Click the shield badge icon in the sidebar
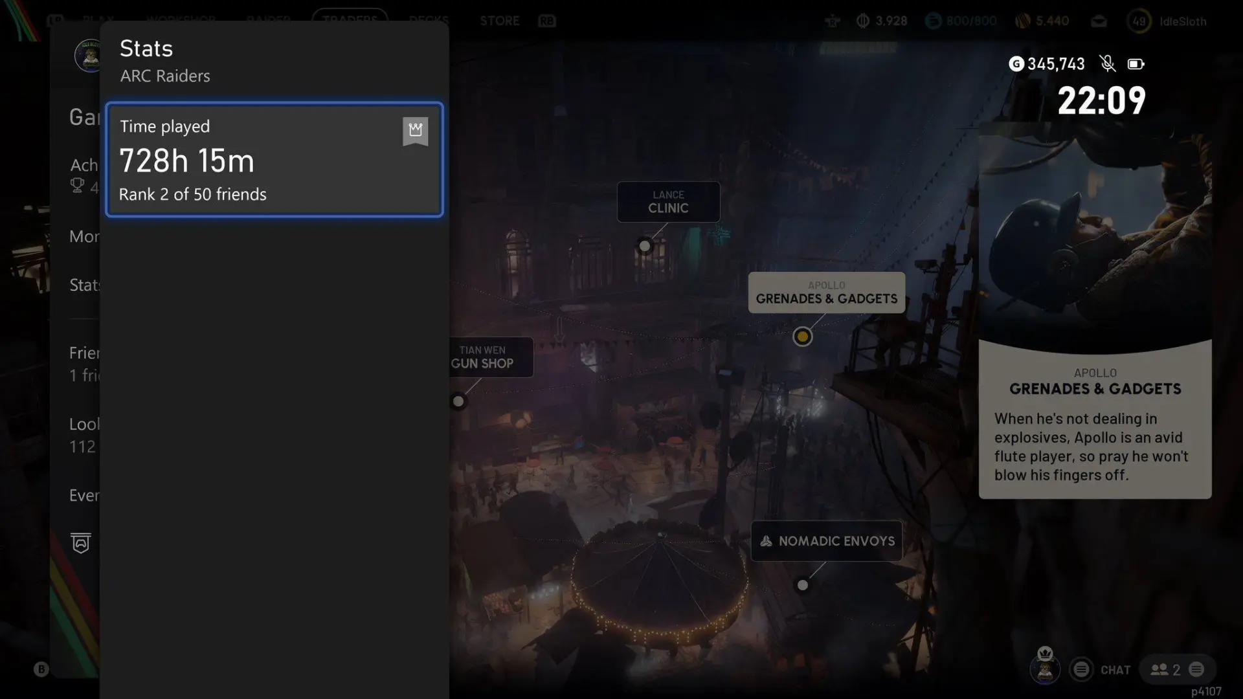Screen dimensions: 1243x699 tap(81, 542)
